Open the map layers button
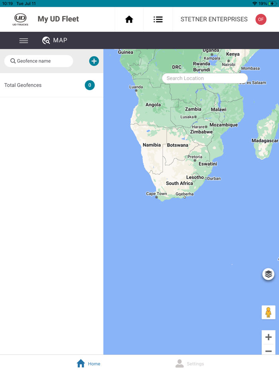 [268, 274]
